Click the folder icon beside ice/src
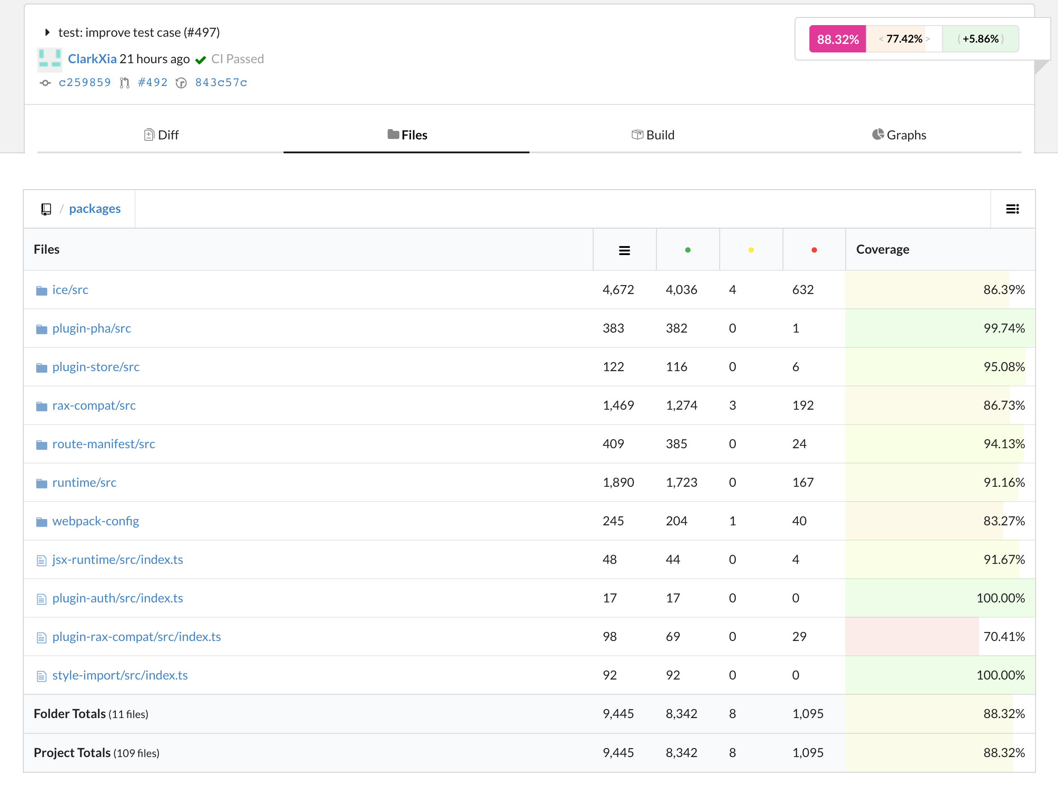Image resolution: width=1058 pixels, height=788 pixels. pos(41,290)
